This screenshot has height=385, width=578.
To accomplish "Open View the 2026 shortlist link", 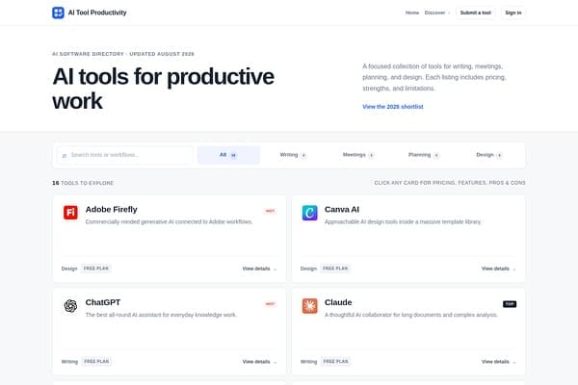I will click(393, 107).
